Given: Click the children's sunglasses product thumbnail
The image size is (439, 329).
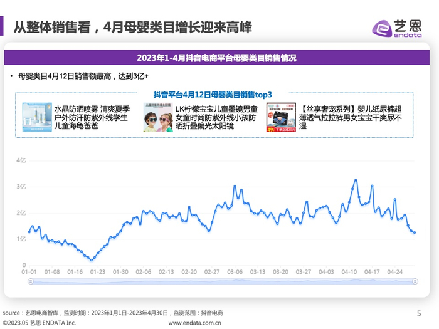Looking at the screenshot, I should 158,117.
